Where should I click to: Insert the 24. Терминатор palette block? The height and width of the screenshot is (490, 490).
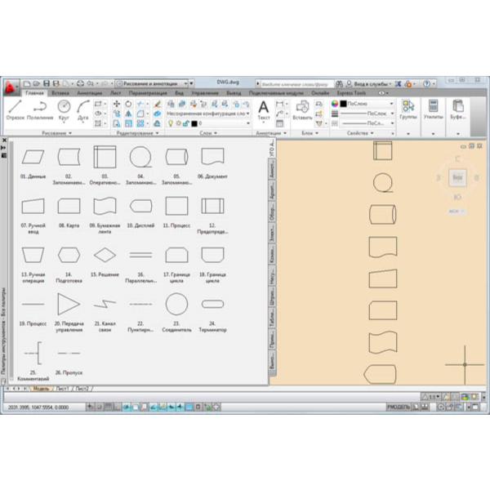(212, 313)
